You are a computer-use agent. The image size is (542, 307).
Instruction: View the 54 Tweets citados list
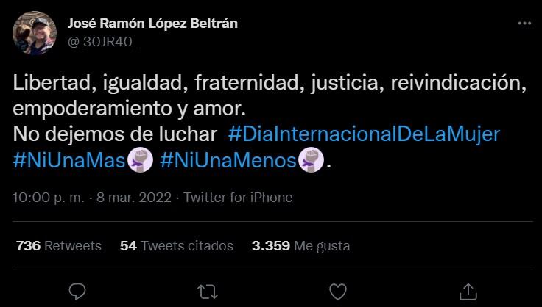coord(176,246)
